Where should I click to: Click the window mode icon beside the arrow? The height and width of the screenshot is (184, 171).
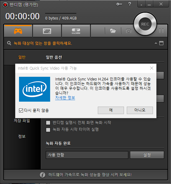tap(161, 43)
